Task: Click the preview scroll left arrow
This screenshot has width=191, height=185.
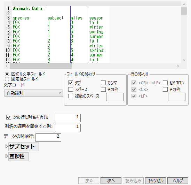Action: [x=7, y=66]
